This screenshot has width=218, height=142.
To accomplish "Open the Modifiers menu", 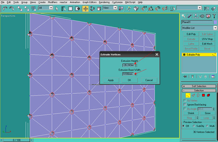I will (x=53, y=2).
